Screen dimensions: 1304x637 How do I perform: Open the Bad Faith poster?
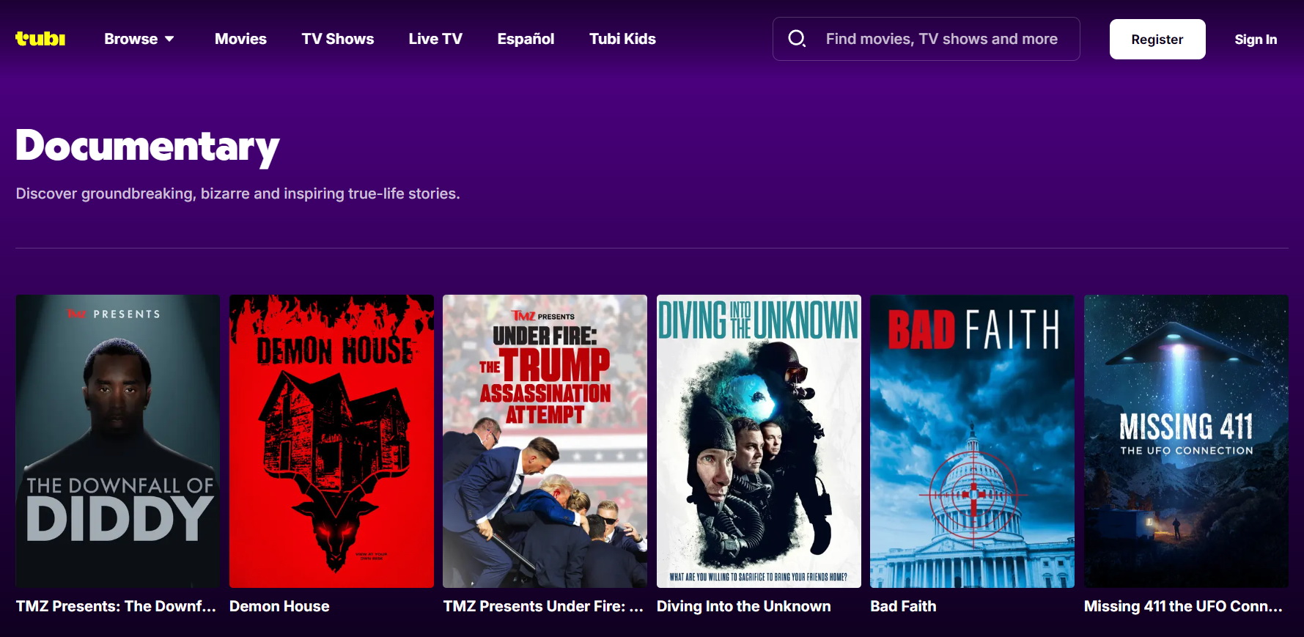pos(972,441)
